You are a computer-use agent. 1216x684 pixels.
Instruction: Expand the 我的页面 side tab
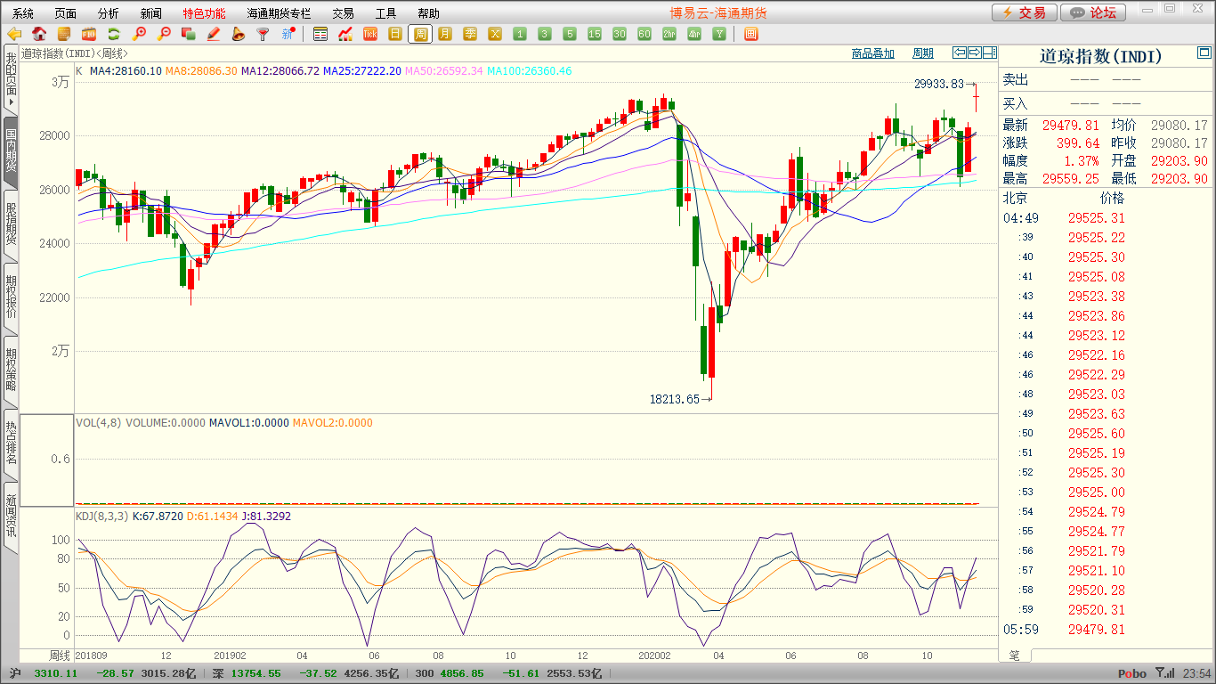pos(11,78)
